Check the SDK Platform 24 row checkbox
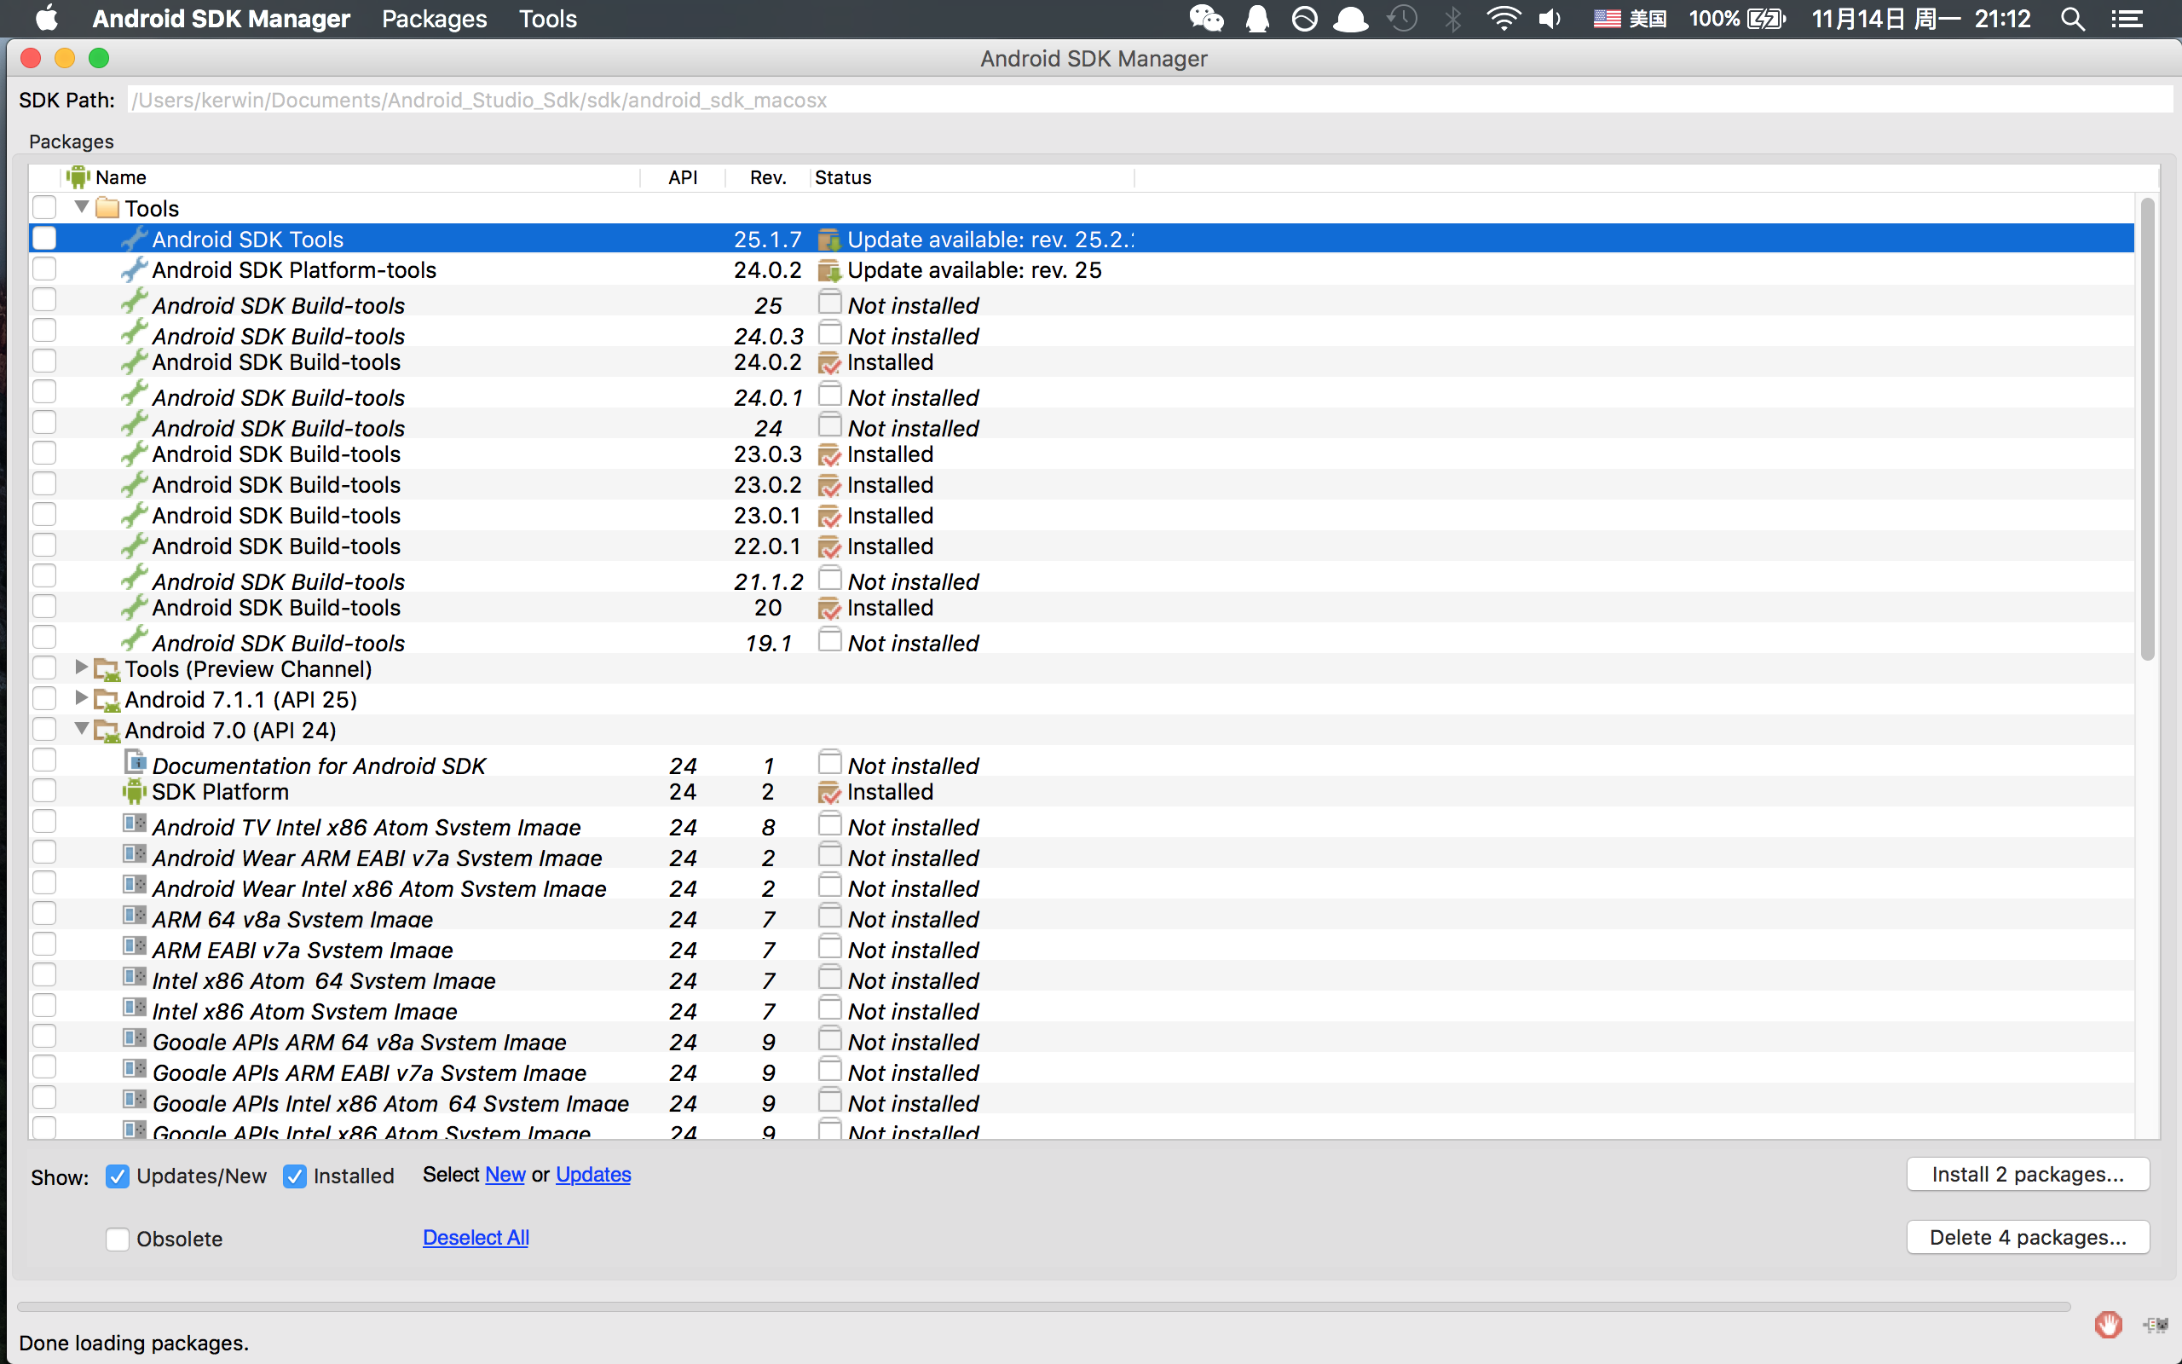 (x=44, y=790)
